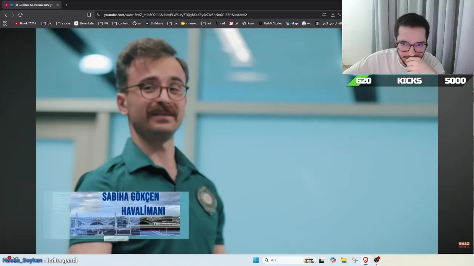474x266 pixels.
Task: Click the video player to pause
Action: [x=237, y=141]
